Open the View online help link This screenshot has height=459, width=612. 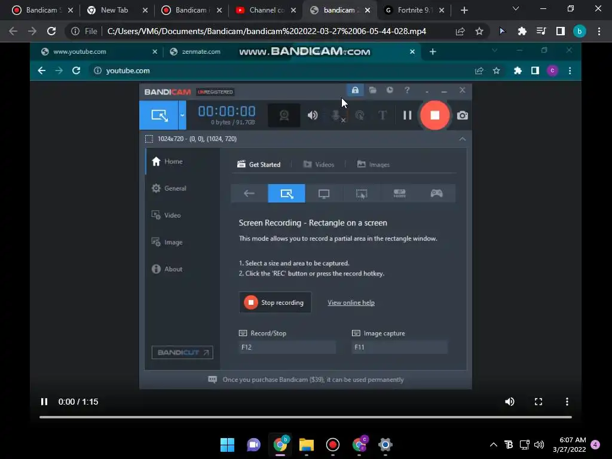point(351,302)
